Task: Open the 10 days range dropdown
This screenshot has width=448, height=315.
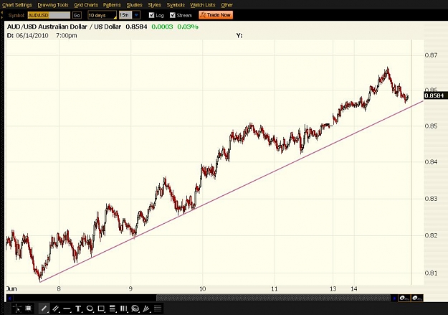Action: (x=102, y=15)
